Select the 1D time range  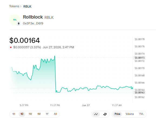point(22,114)
